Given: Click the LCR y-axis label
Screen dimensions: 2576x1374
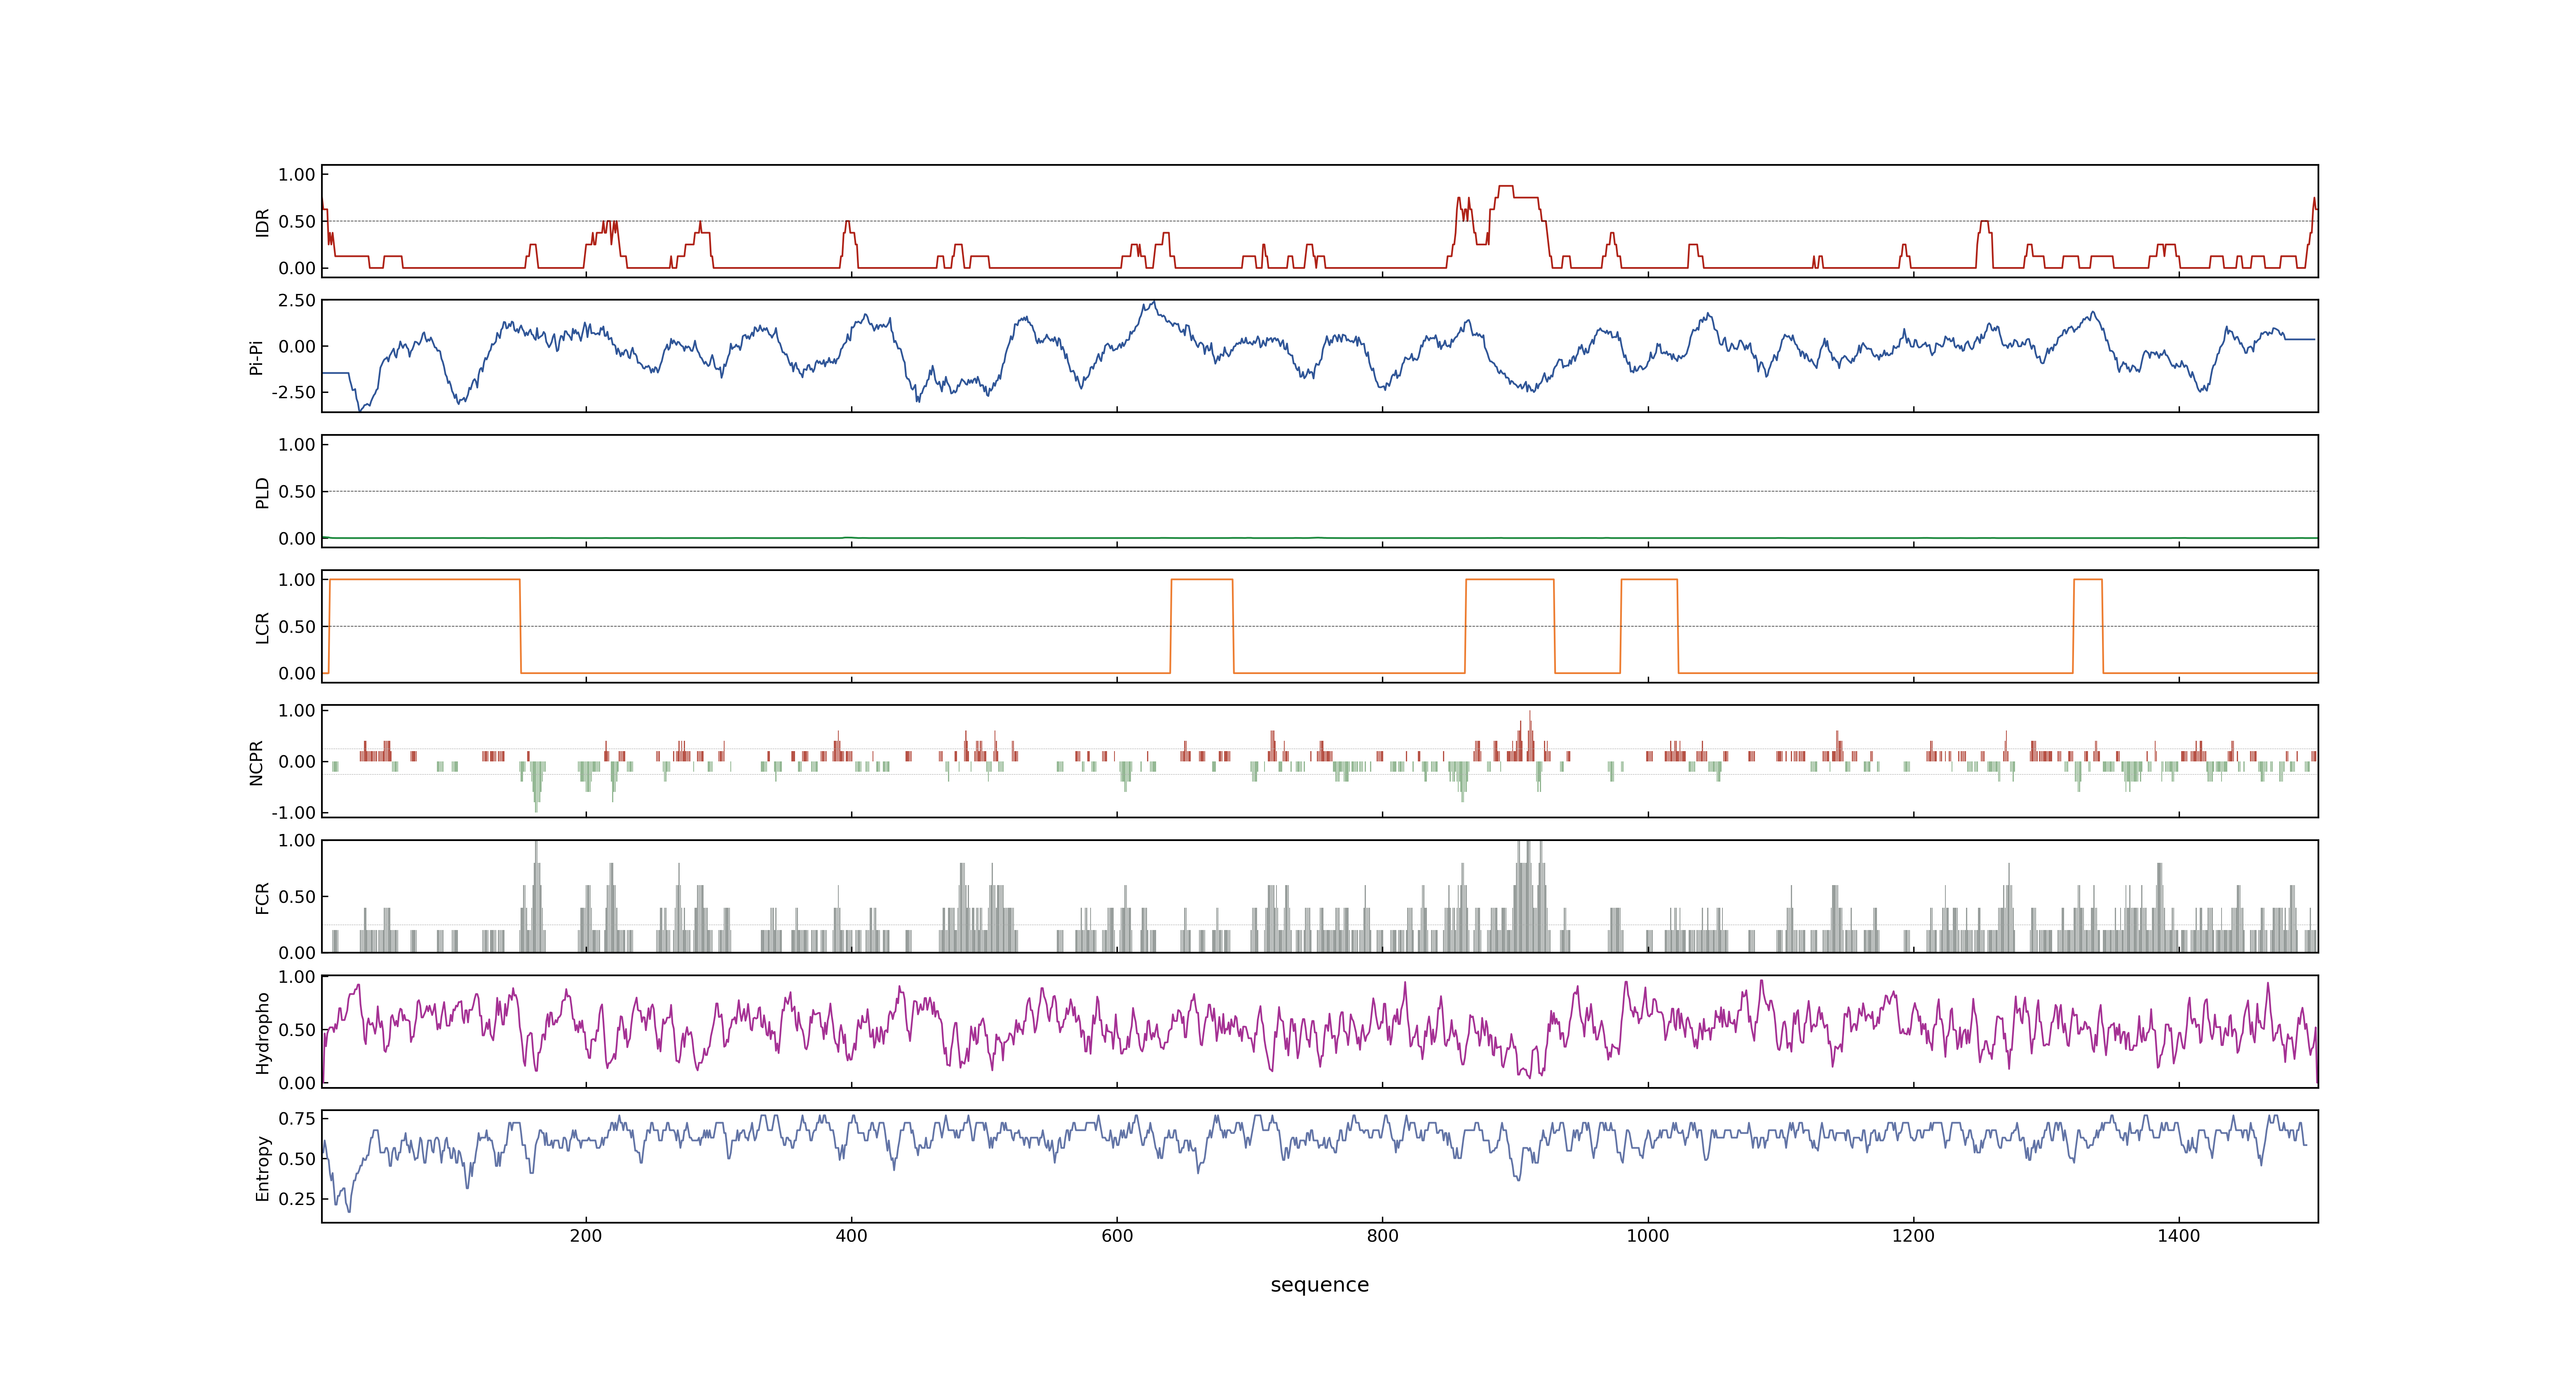Looking at the screenshot, I should tap(262, 627).
